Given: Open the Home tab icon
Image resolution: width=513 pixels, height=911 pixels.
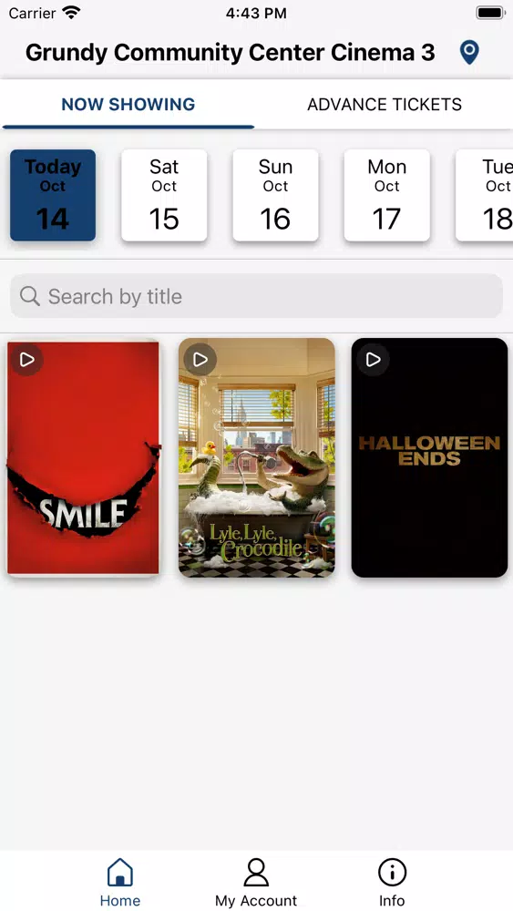Looking at the screenshot, I should coord(119,872).
